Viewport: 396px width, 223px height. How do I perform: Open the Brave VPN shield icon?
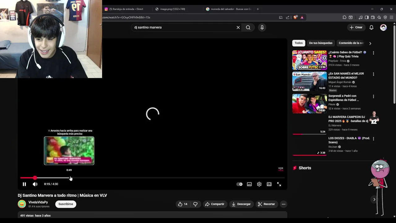click(385, 17)
